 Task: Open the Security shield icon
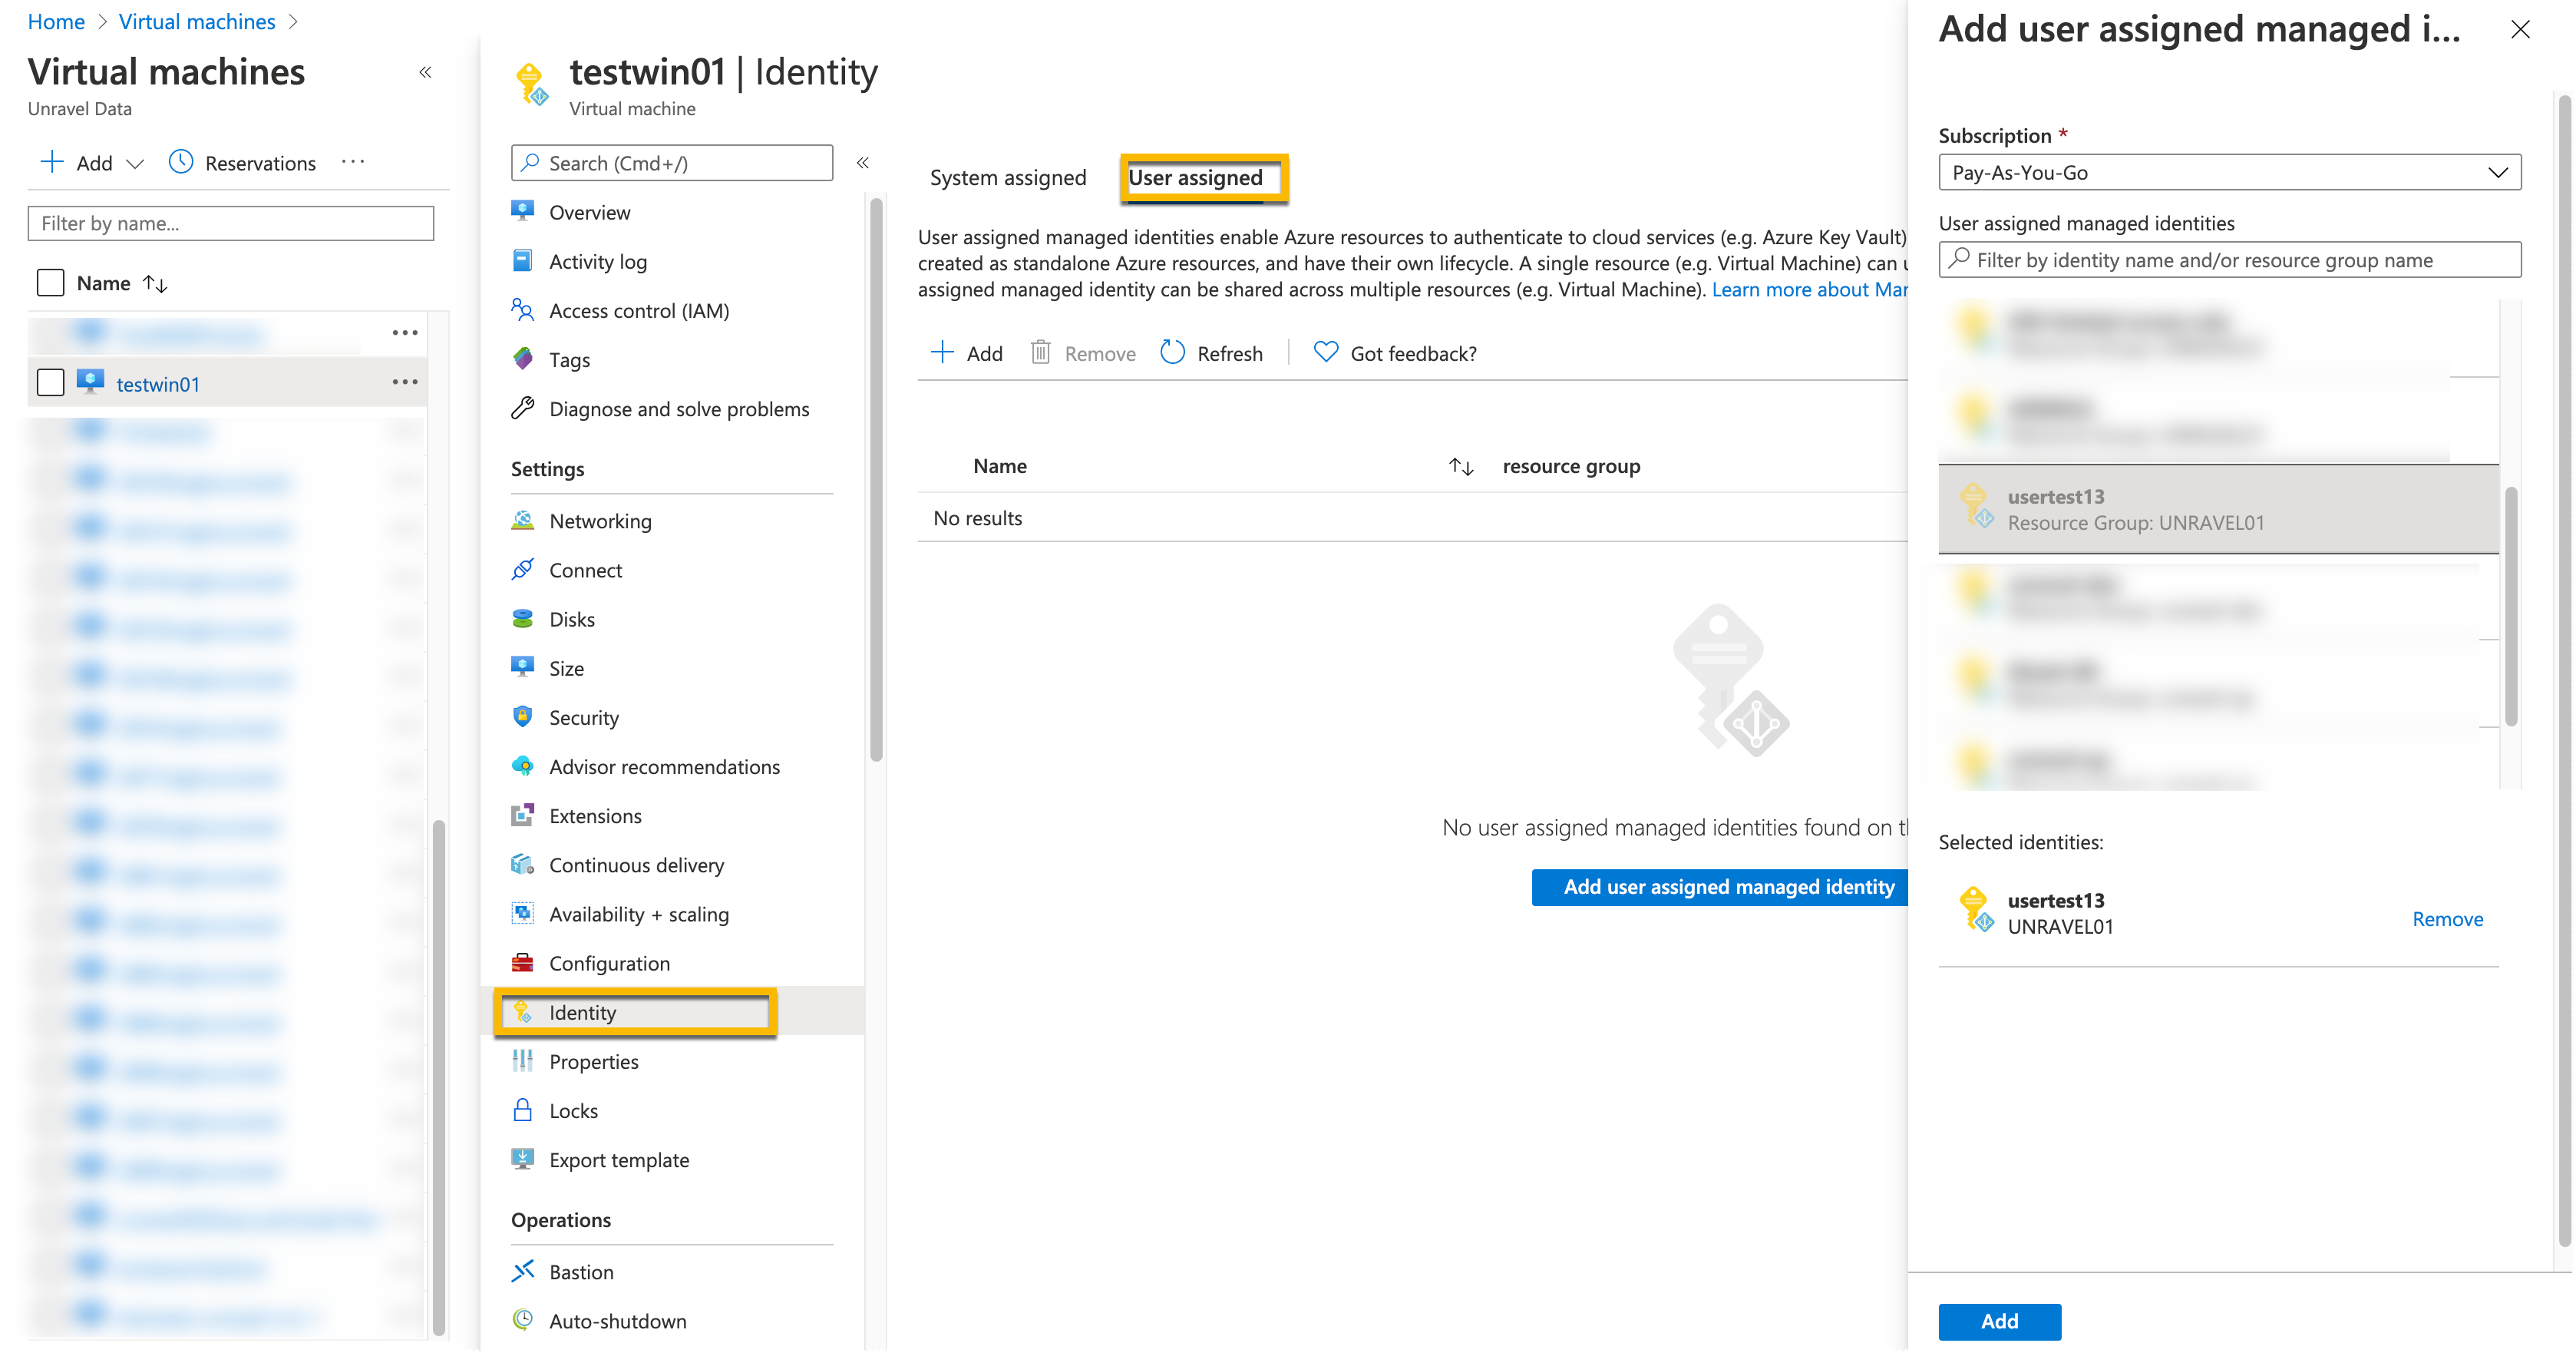(x=522, y=716)
